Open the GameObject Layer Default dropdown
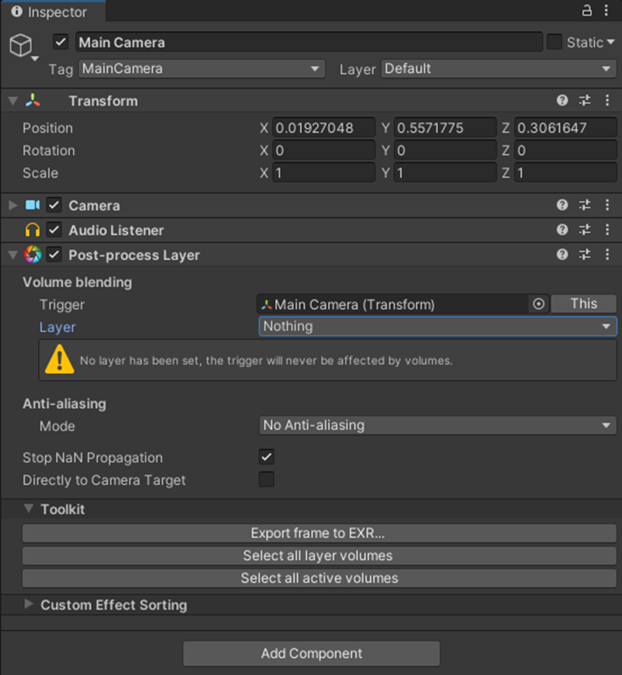The image size is (622, 675). click(x=499, y=69)
